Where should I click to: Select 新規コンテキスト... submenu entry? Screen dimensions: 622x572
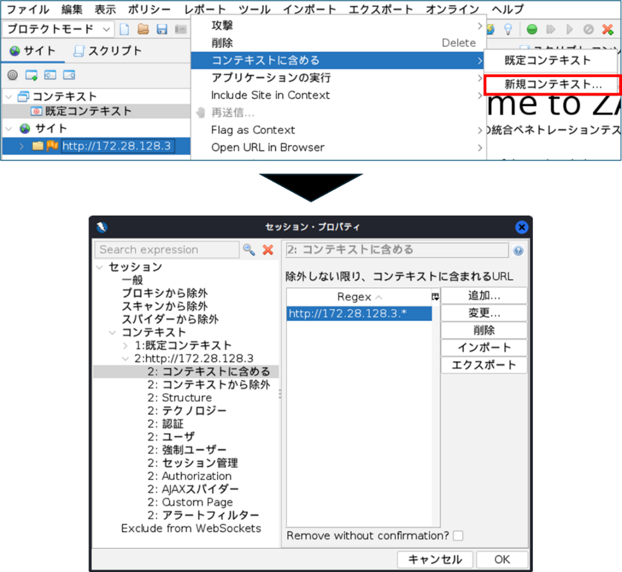click(x=553, y=84)
